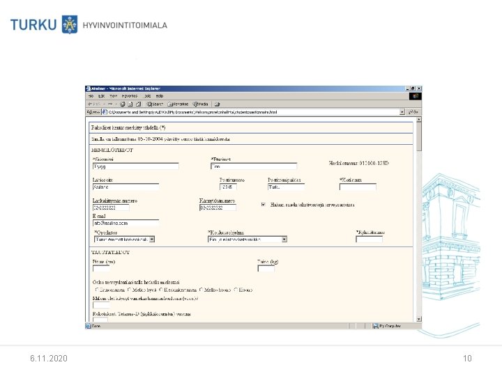Go to Home page icon
The height and width of the screenshot is (376, 502).
tap(138, 104)
